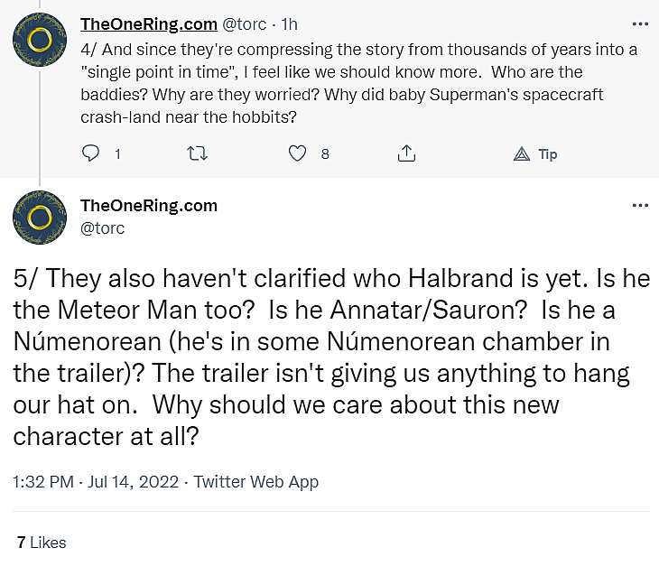Click the 1:32 PM · Jul 14, 2022 timestamp

tap(95, 482)
